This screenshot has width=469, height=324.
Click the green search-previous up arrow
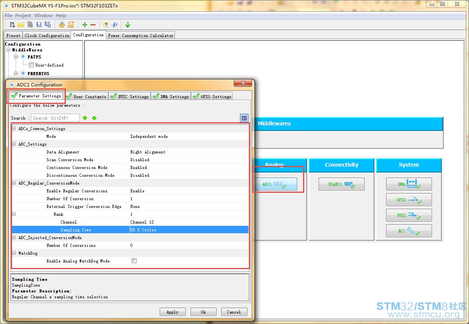point(94,118)
